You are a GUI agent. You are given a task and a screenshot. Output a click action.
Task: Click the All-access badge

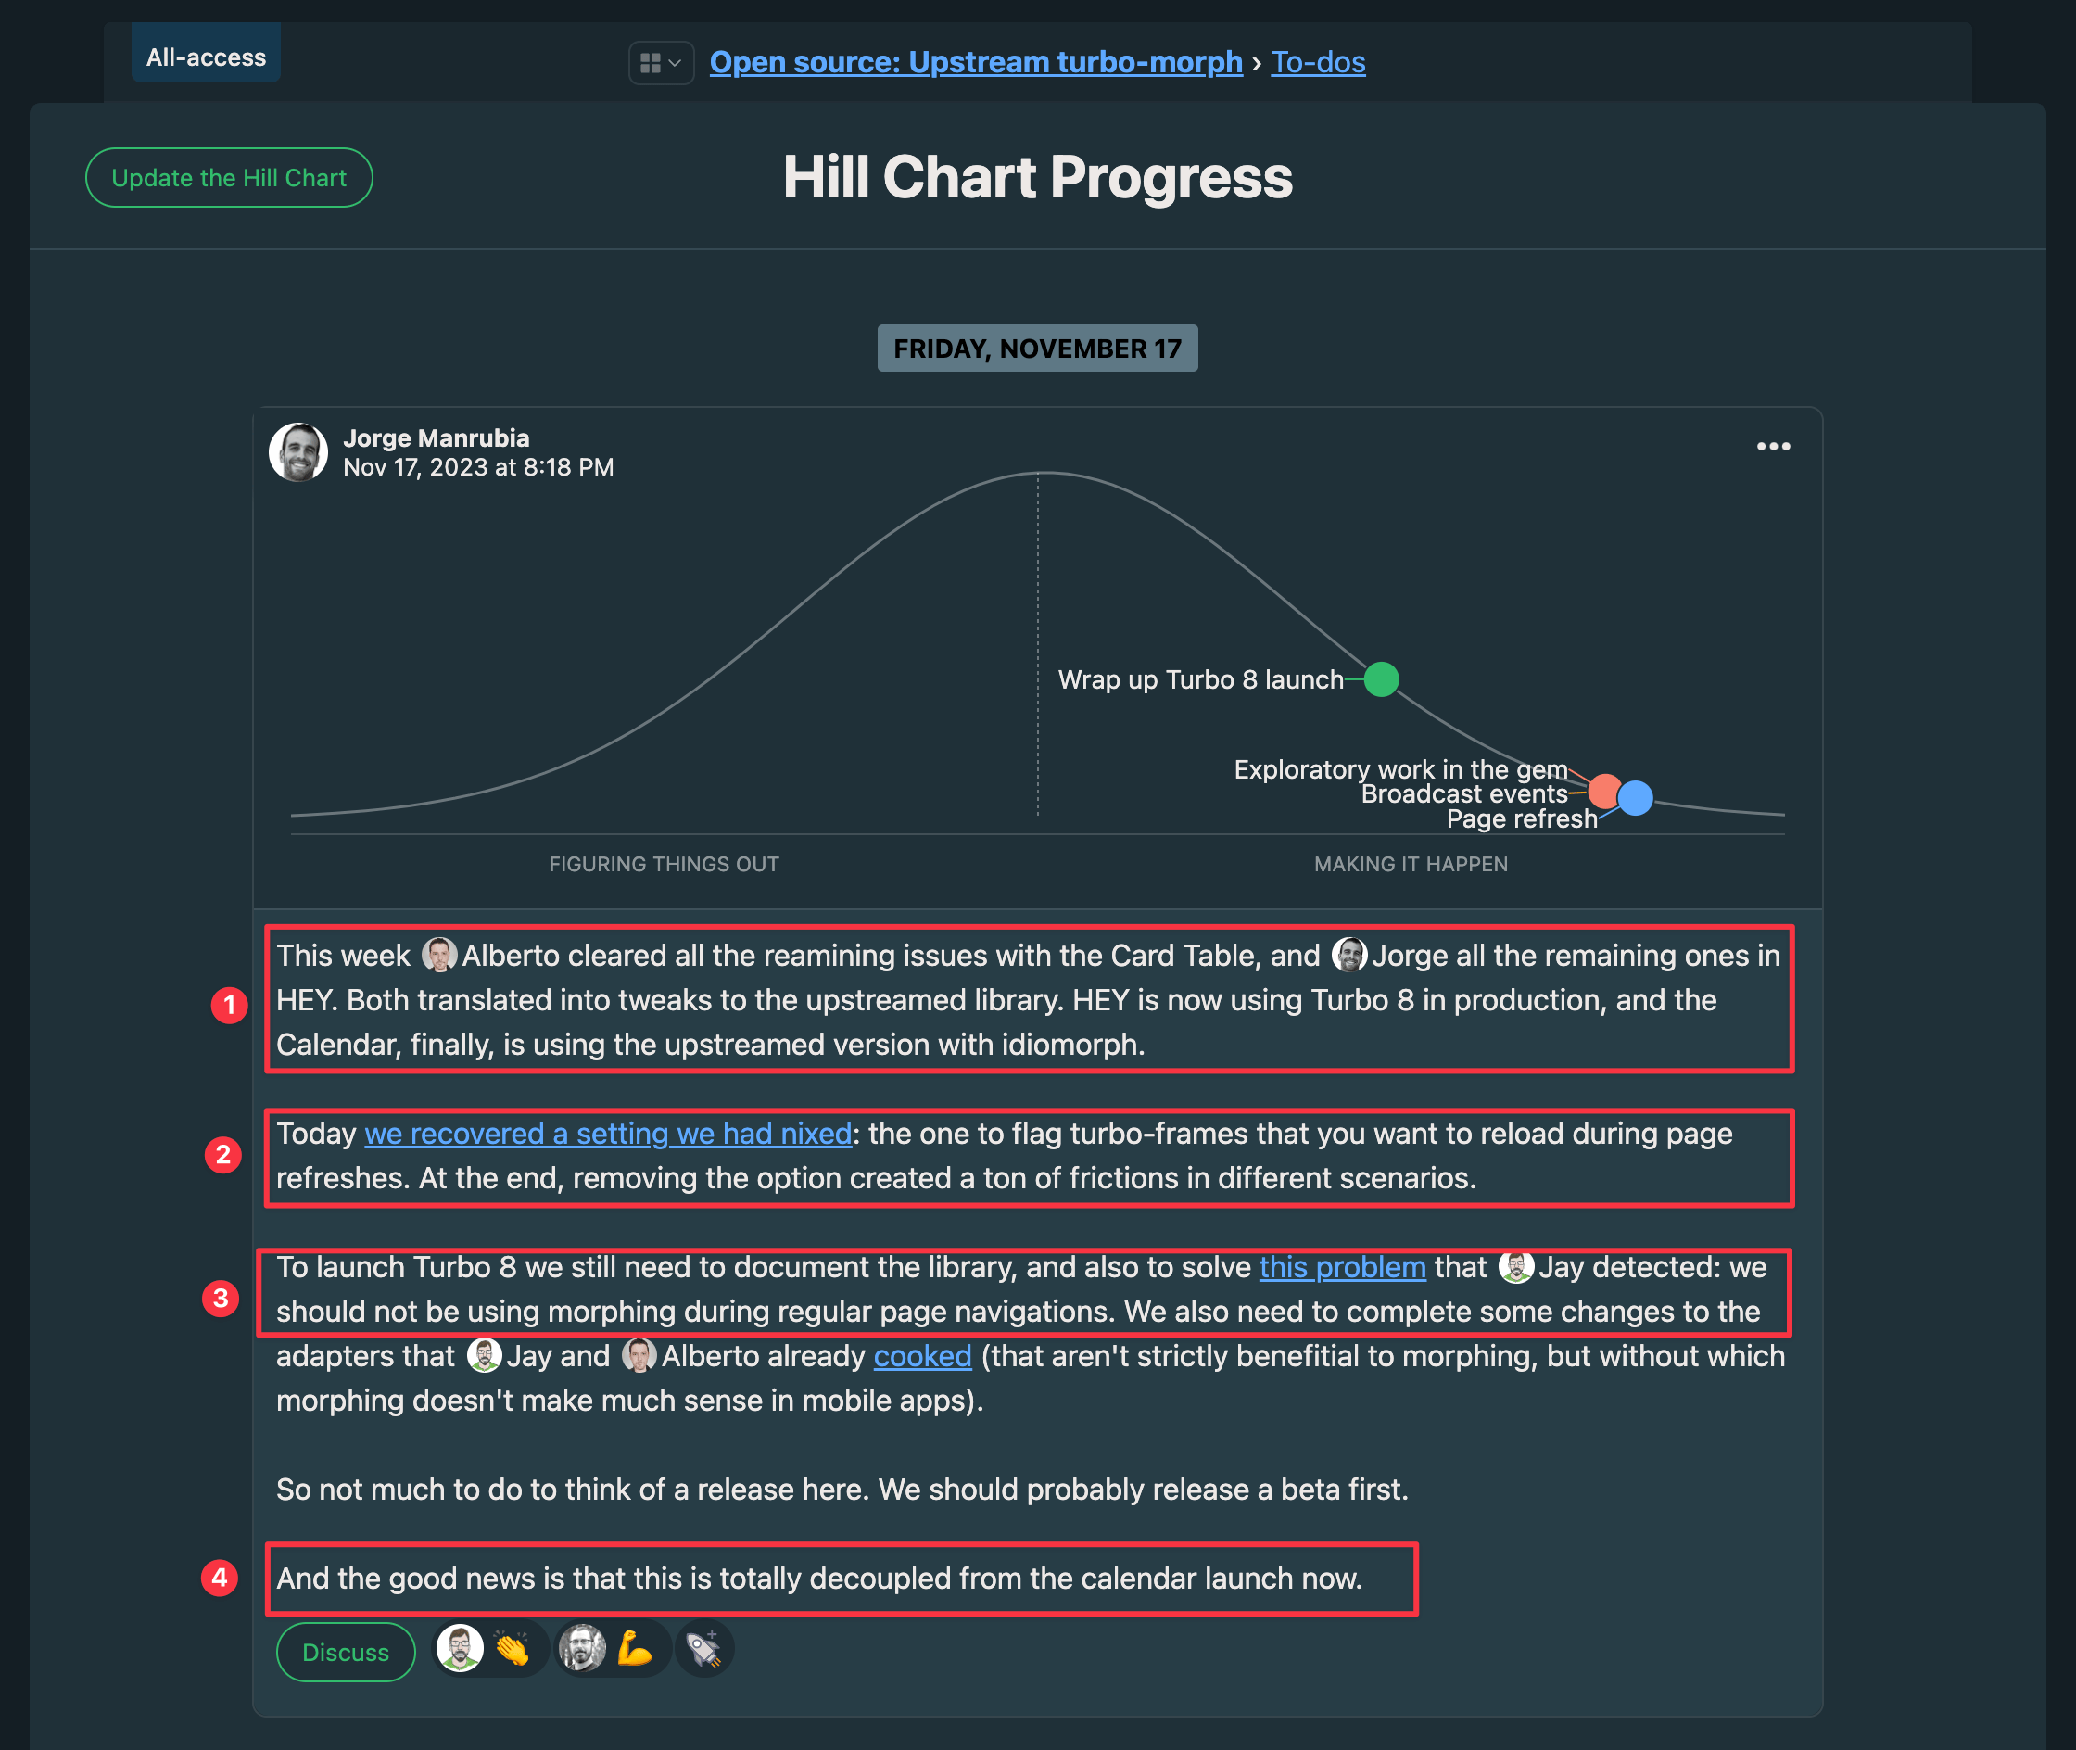[x=207, y=57]
